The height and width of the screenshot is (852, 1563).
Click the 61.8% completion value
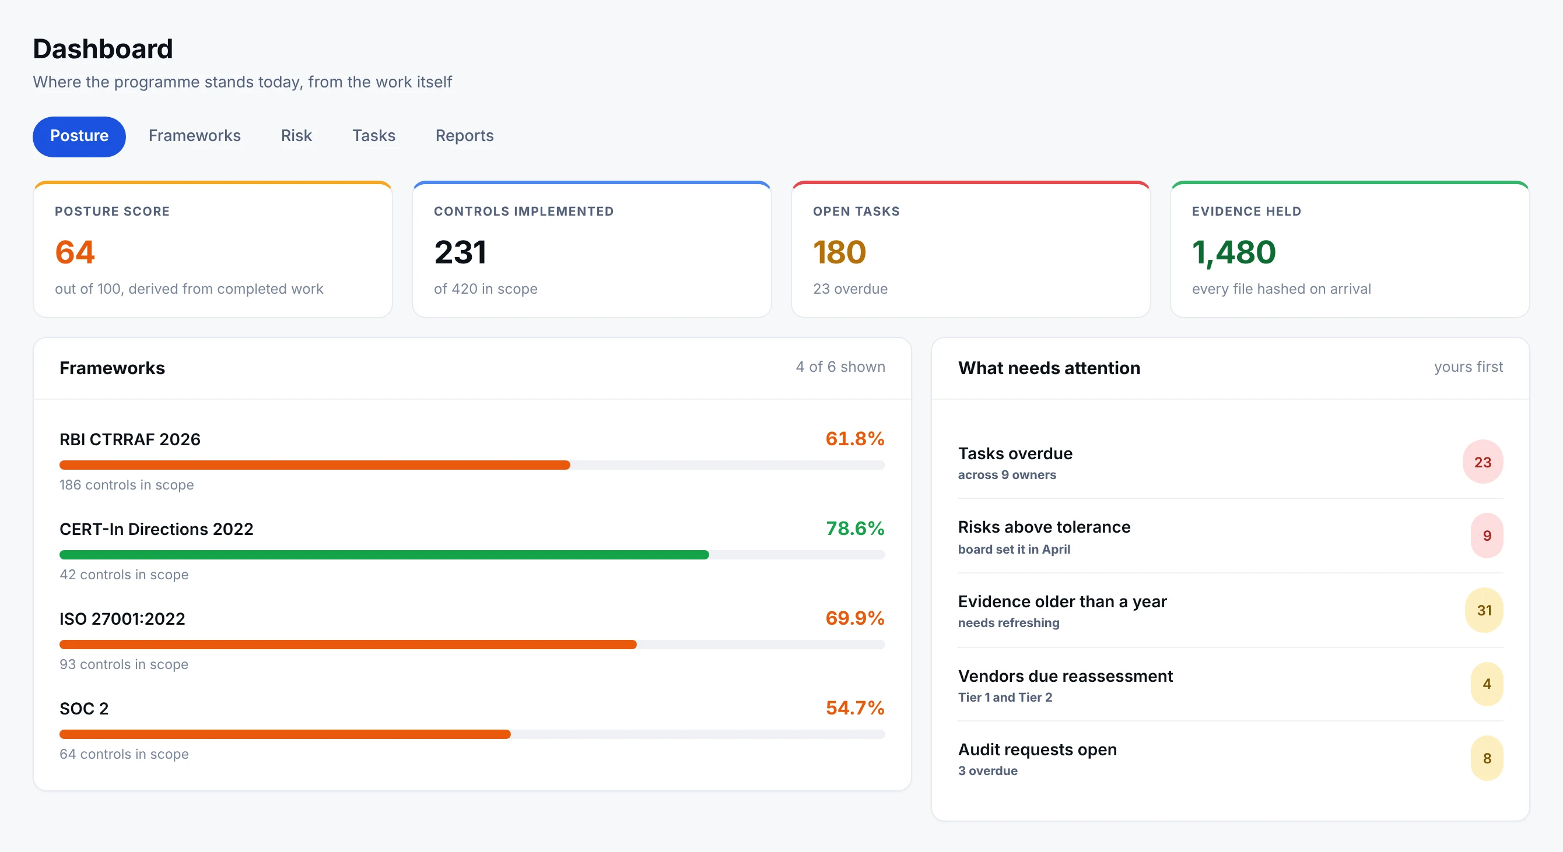pyautogui.click(x=855, y=438)
